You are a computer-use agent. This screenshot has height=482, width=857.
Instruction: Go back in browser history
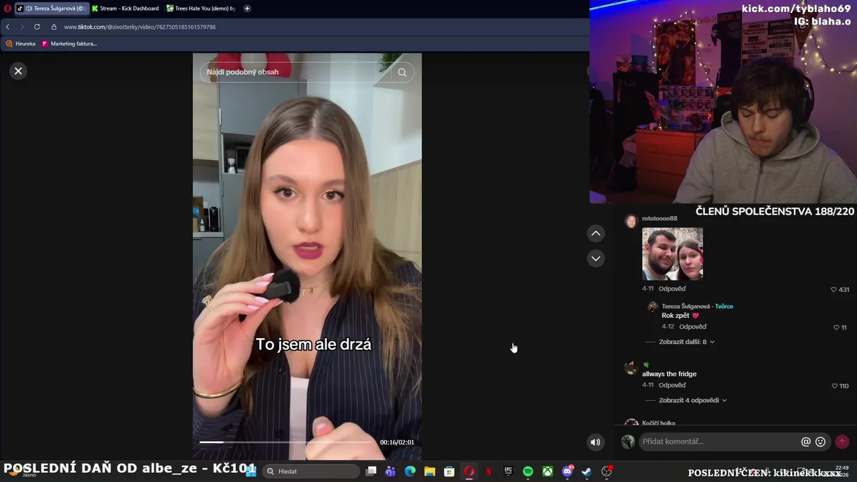tap(7, 27)
